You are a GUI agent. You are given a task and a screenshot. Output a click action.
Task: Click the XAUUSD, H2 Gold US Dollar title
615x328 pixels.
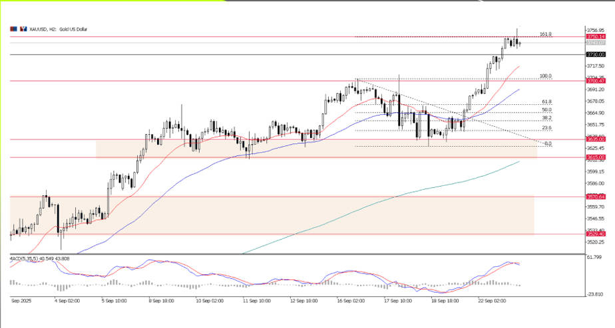click(x=59, y=29)
